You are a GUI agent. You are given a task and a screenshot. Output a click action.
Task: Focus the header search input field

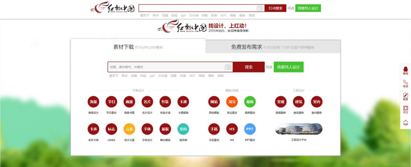197,8
